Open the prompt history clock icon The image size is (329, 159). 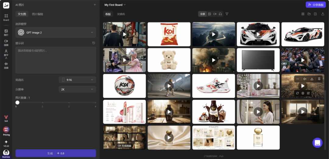94,43
